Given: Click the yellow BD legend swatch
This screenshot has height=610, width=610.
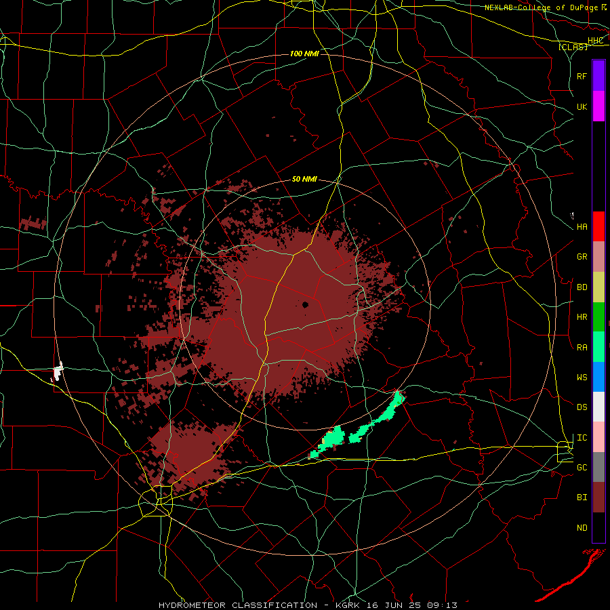Looking at the screenshot, I should tap(598, 287).
